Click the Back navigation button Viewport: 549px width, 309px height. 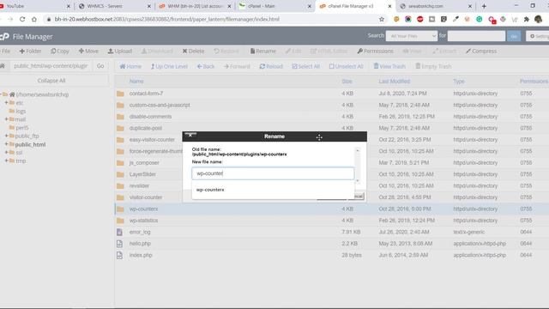coord(206,66)
